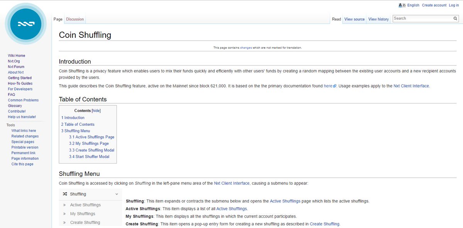Jump to 3.3 Create Shuffling Modal
The height and width of the screenshot is (228, 463).
pyautogui.click(x=92, y=150)
